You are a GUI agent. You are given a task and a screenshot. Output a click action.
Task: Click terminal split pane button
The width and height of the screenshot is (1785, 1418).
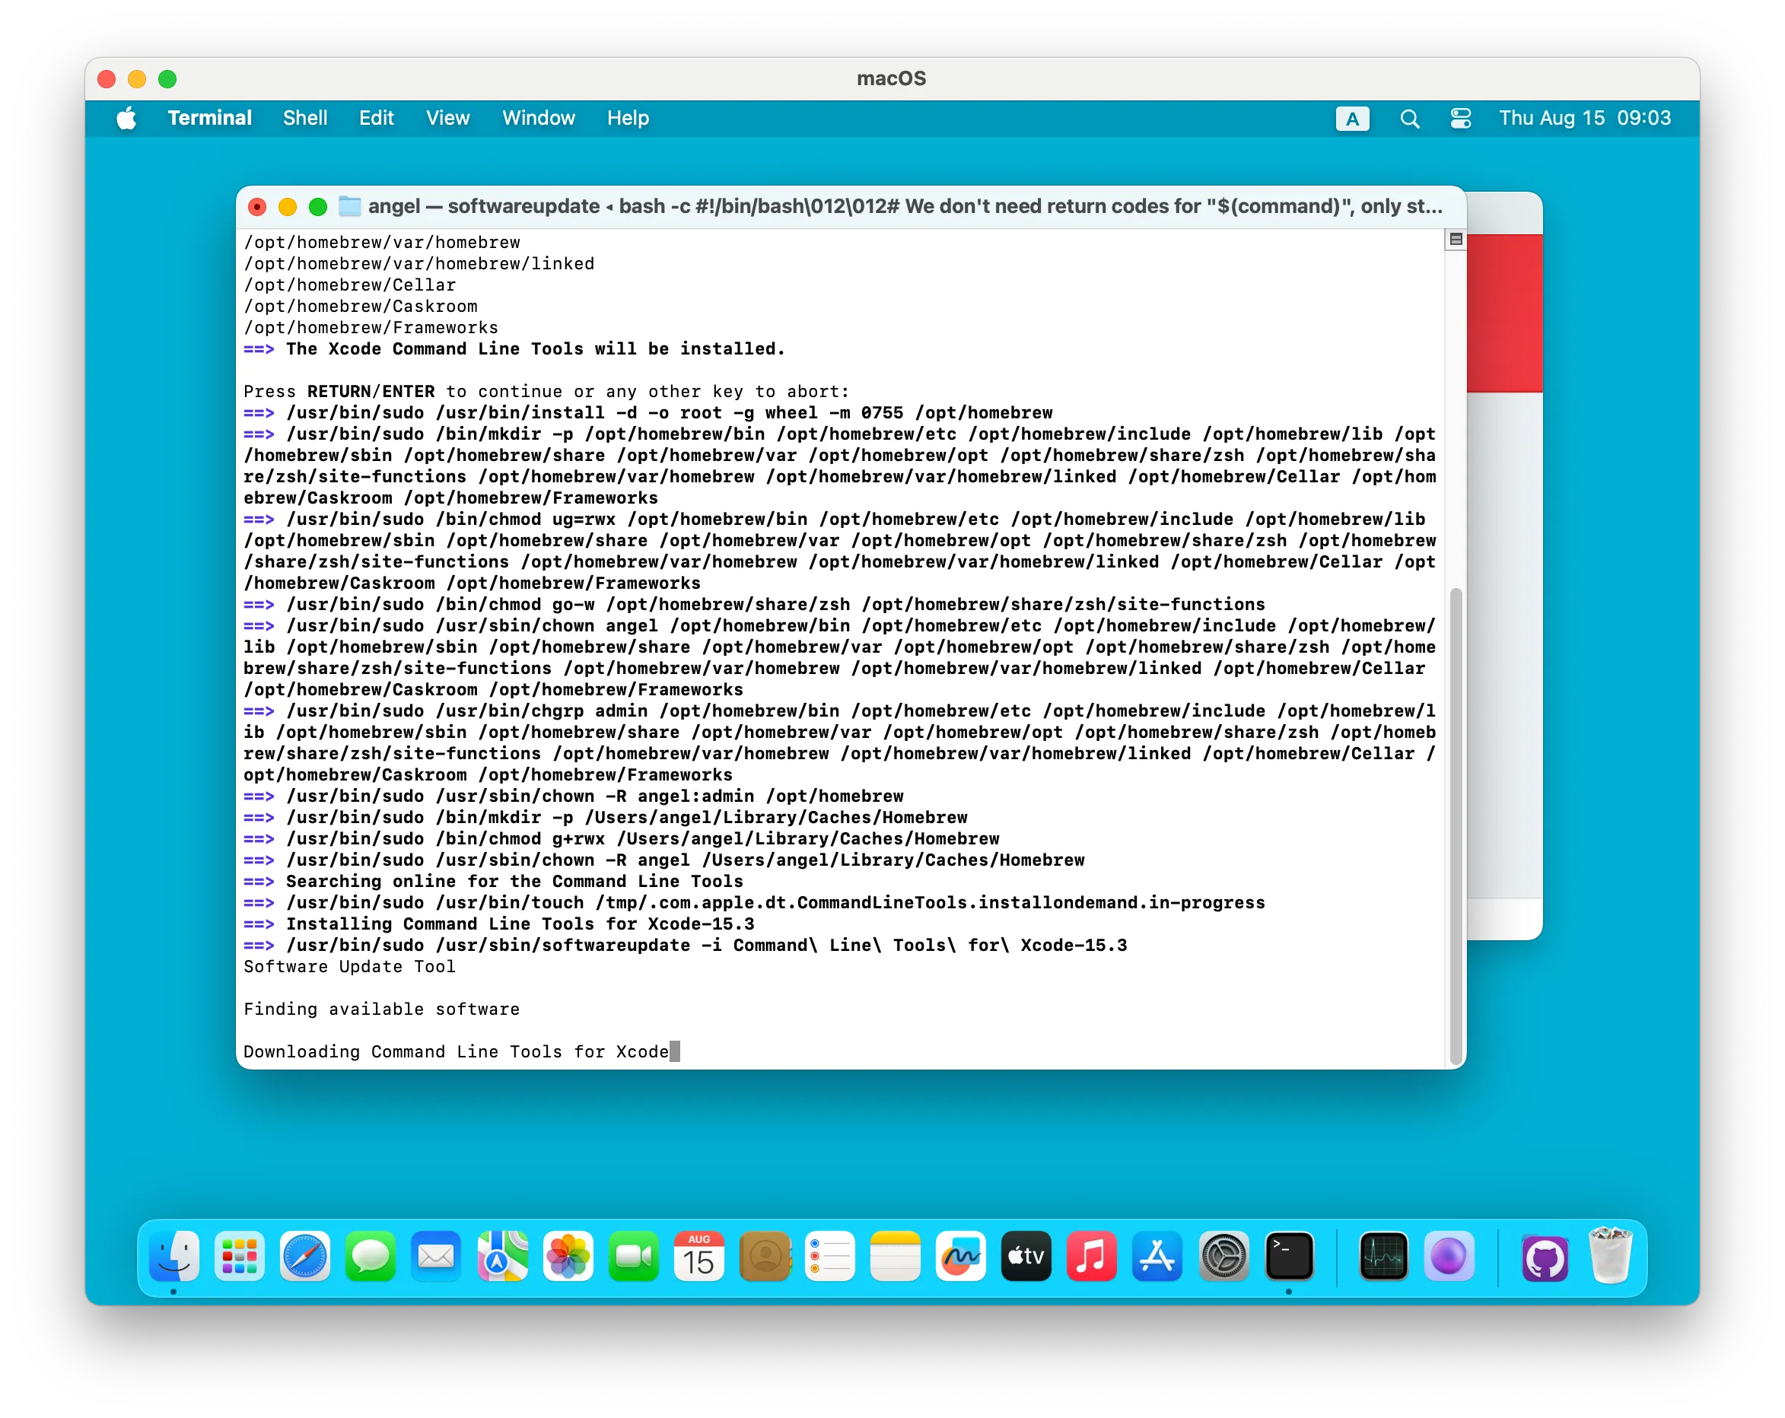(1456, 240)
